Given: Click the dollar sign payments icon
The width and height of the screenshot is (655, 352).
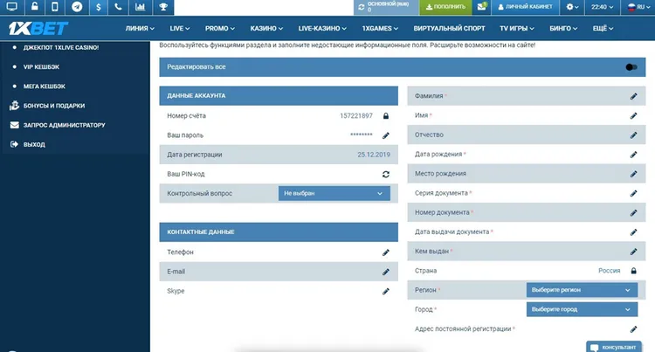Looking at the screenshot, I should click(x=98, y=7).
